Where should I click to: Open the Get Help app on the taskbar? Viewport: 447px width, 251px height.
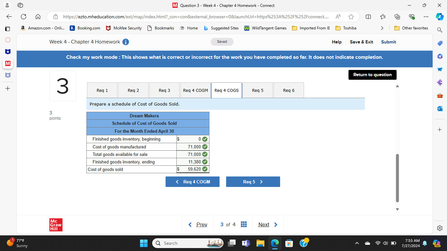tap(304, 243)
